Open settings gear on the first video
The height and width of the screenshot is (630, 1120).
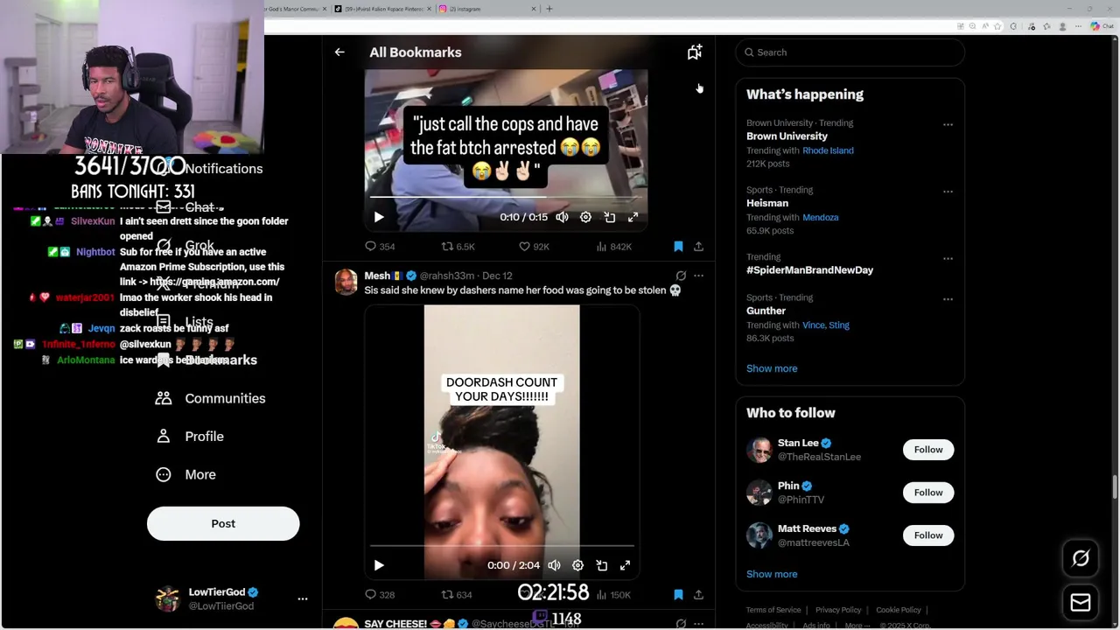coord(585,217)
